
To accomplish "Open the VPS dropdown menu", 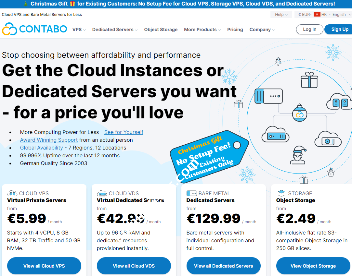I will click(79, 30).
